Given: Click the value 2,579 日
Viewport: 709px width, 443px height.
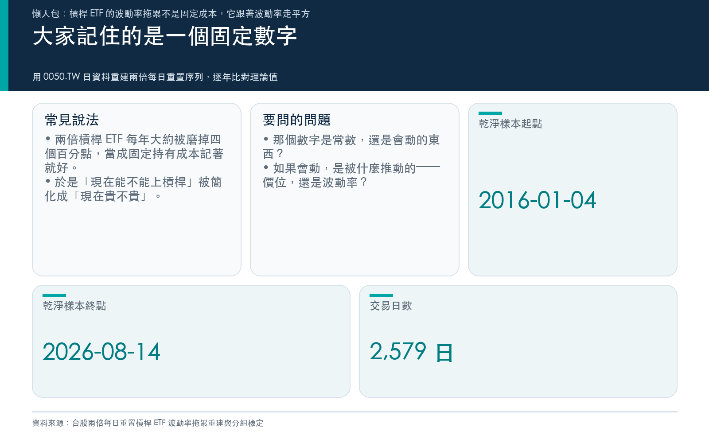Looking at the screenshot, I should pyautogui.click(x=411, y=352).
